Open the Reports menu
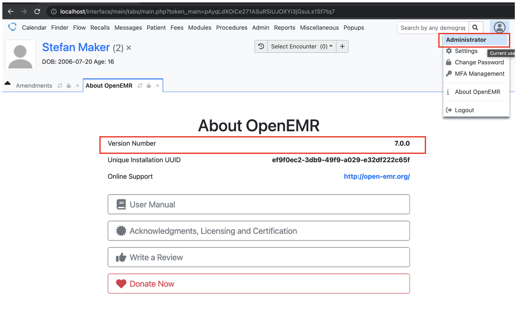 click(285, 28)
